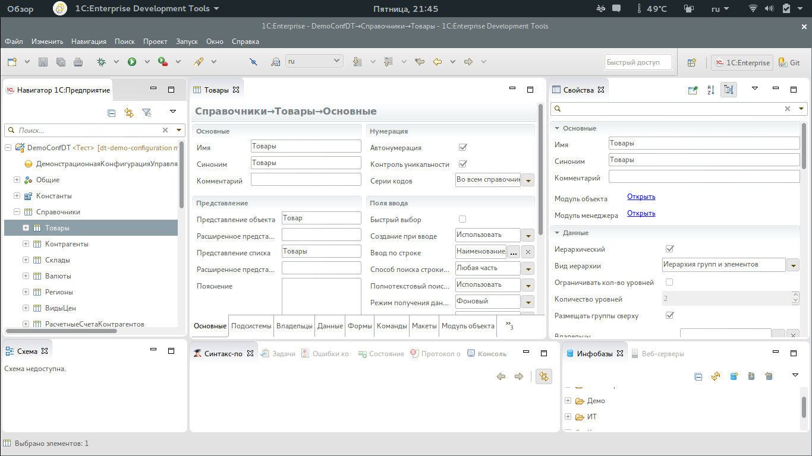Expand the Контрагенты tree node
The height and width of the screenshot is (456, 812).
(x=26, y=244)
